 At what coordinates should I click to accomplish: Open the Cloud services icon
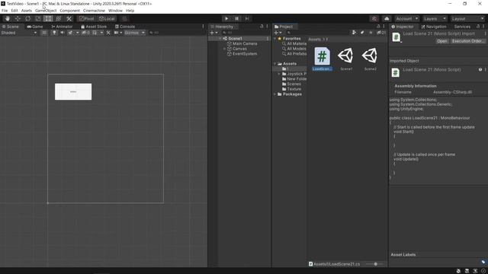pyautogui.click(x=387, y=18)
